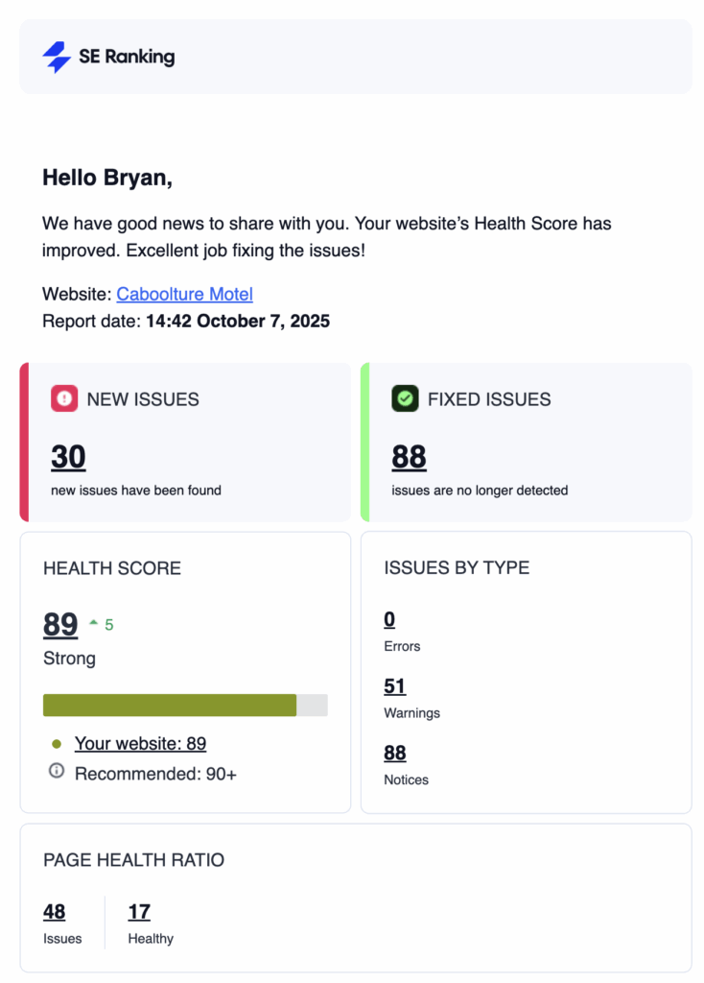Click the green up-arrow score change indicator
704x983 pixels.
click(x=94, y=624)
